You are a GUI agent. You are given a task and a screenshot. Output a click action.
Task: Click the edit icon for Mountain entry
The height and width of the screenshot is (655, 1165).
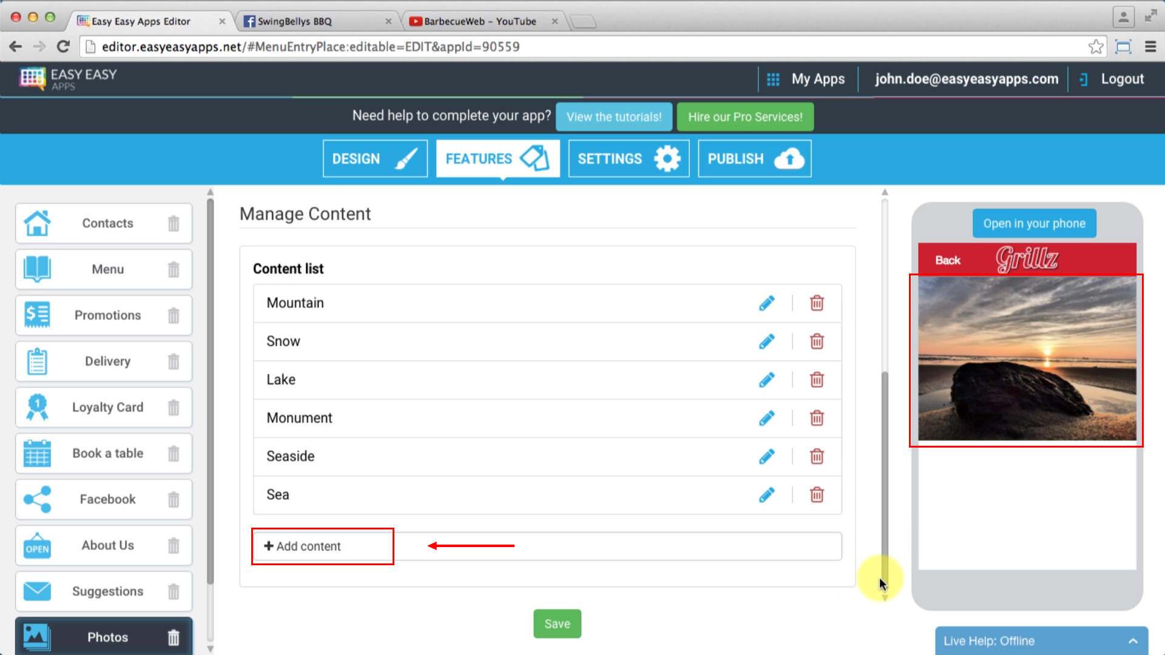766,303
